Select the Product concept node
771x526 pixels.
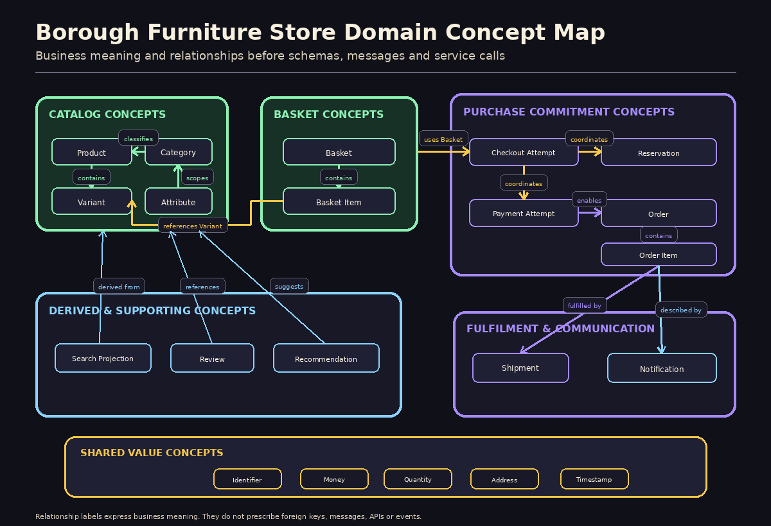tap(92, 153)
